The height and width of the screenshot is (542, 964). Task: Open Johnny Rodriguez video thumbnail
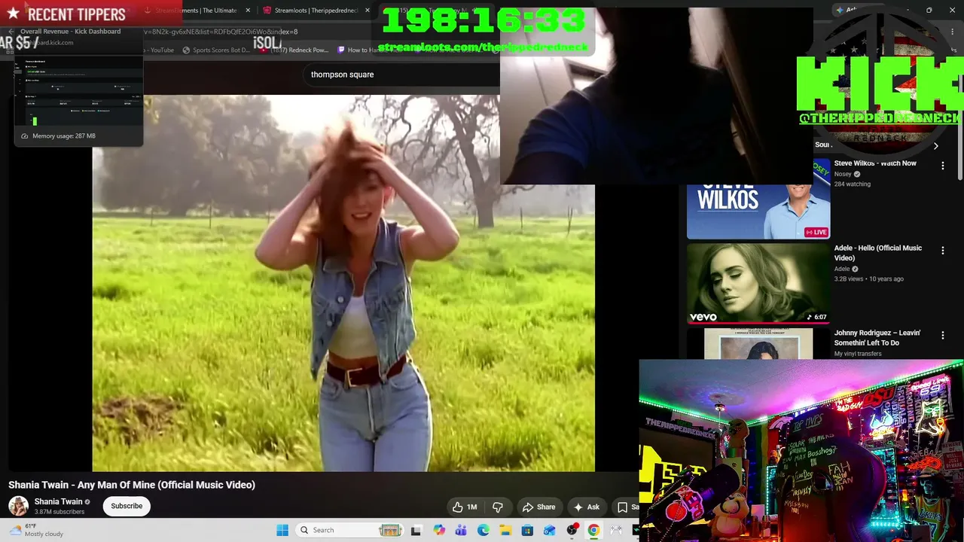click(x=758, y=343)
